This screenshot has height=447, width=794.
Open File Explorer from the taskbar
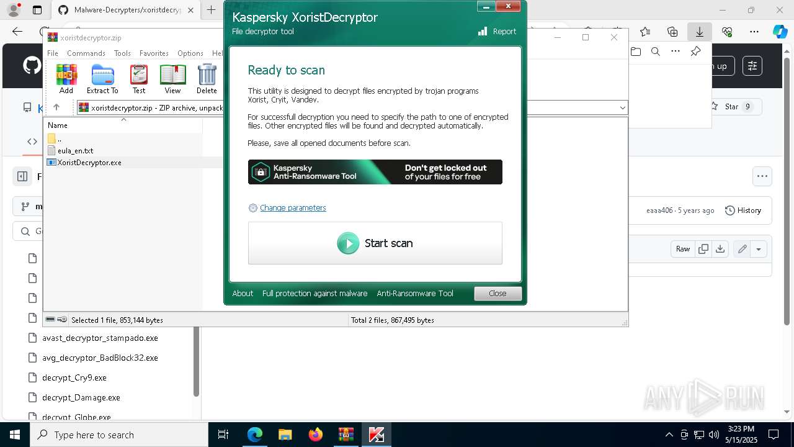click(x=285, y=435)
